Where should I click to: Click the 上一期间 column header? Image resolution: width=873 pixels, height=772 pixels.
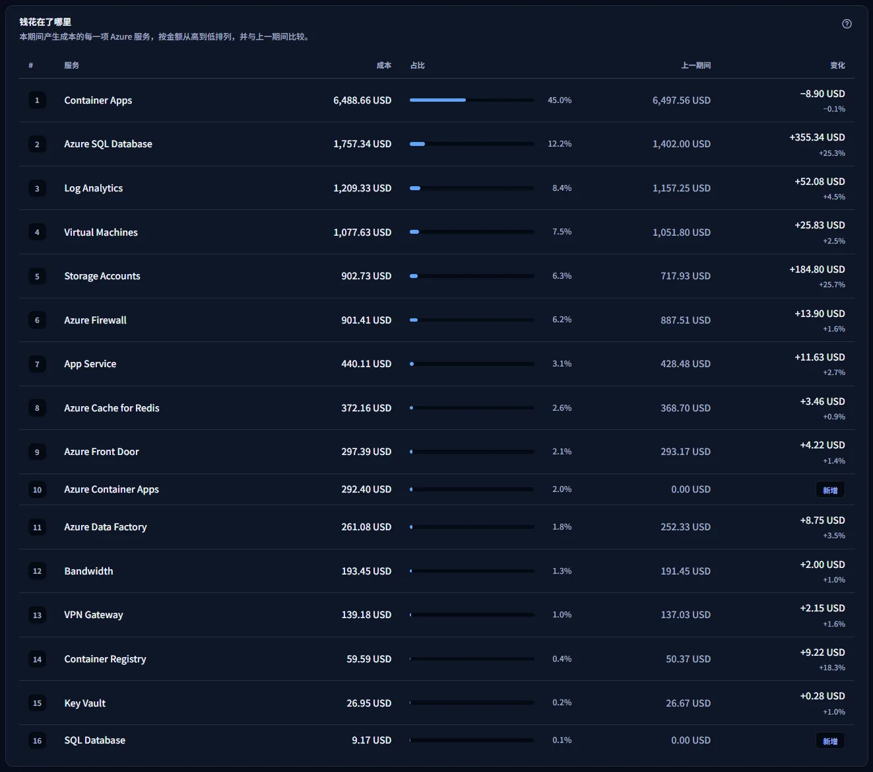tap(695, 65)
